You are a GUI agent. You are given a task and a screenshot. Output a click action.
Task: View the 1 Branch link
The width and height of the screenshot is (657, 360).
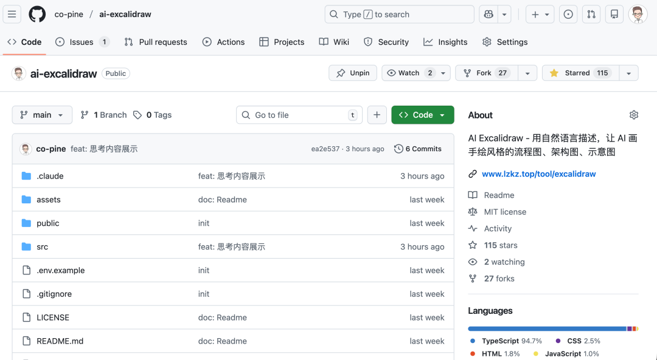pos(103,115)
